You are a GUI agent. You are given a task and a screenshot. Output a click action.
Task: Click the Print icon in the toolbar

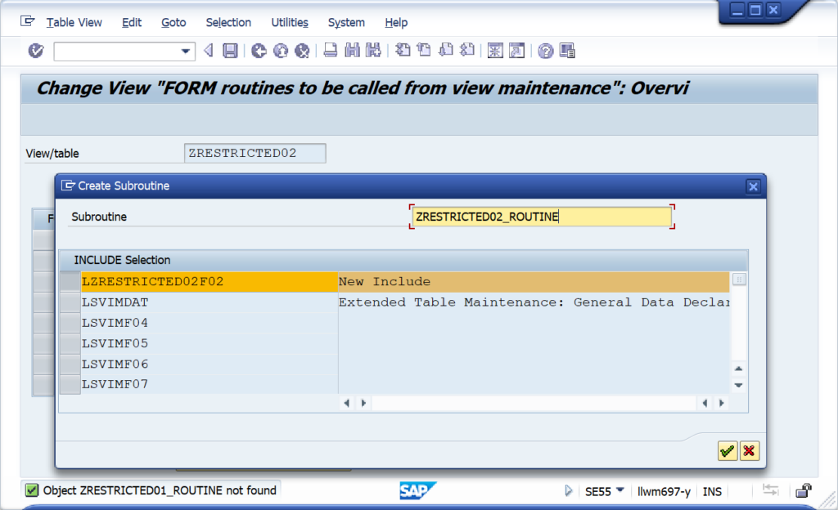(x=331, y=51)
